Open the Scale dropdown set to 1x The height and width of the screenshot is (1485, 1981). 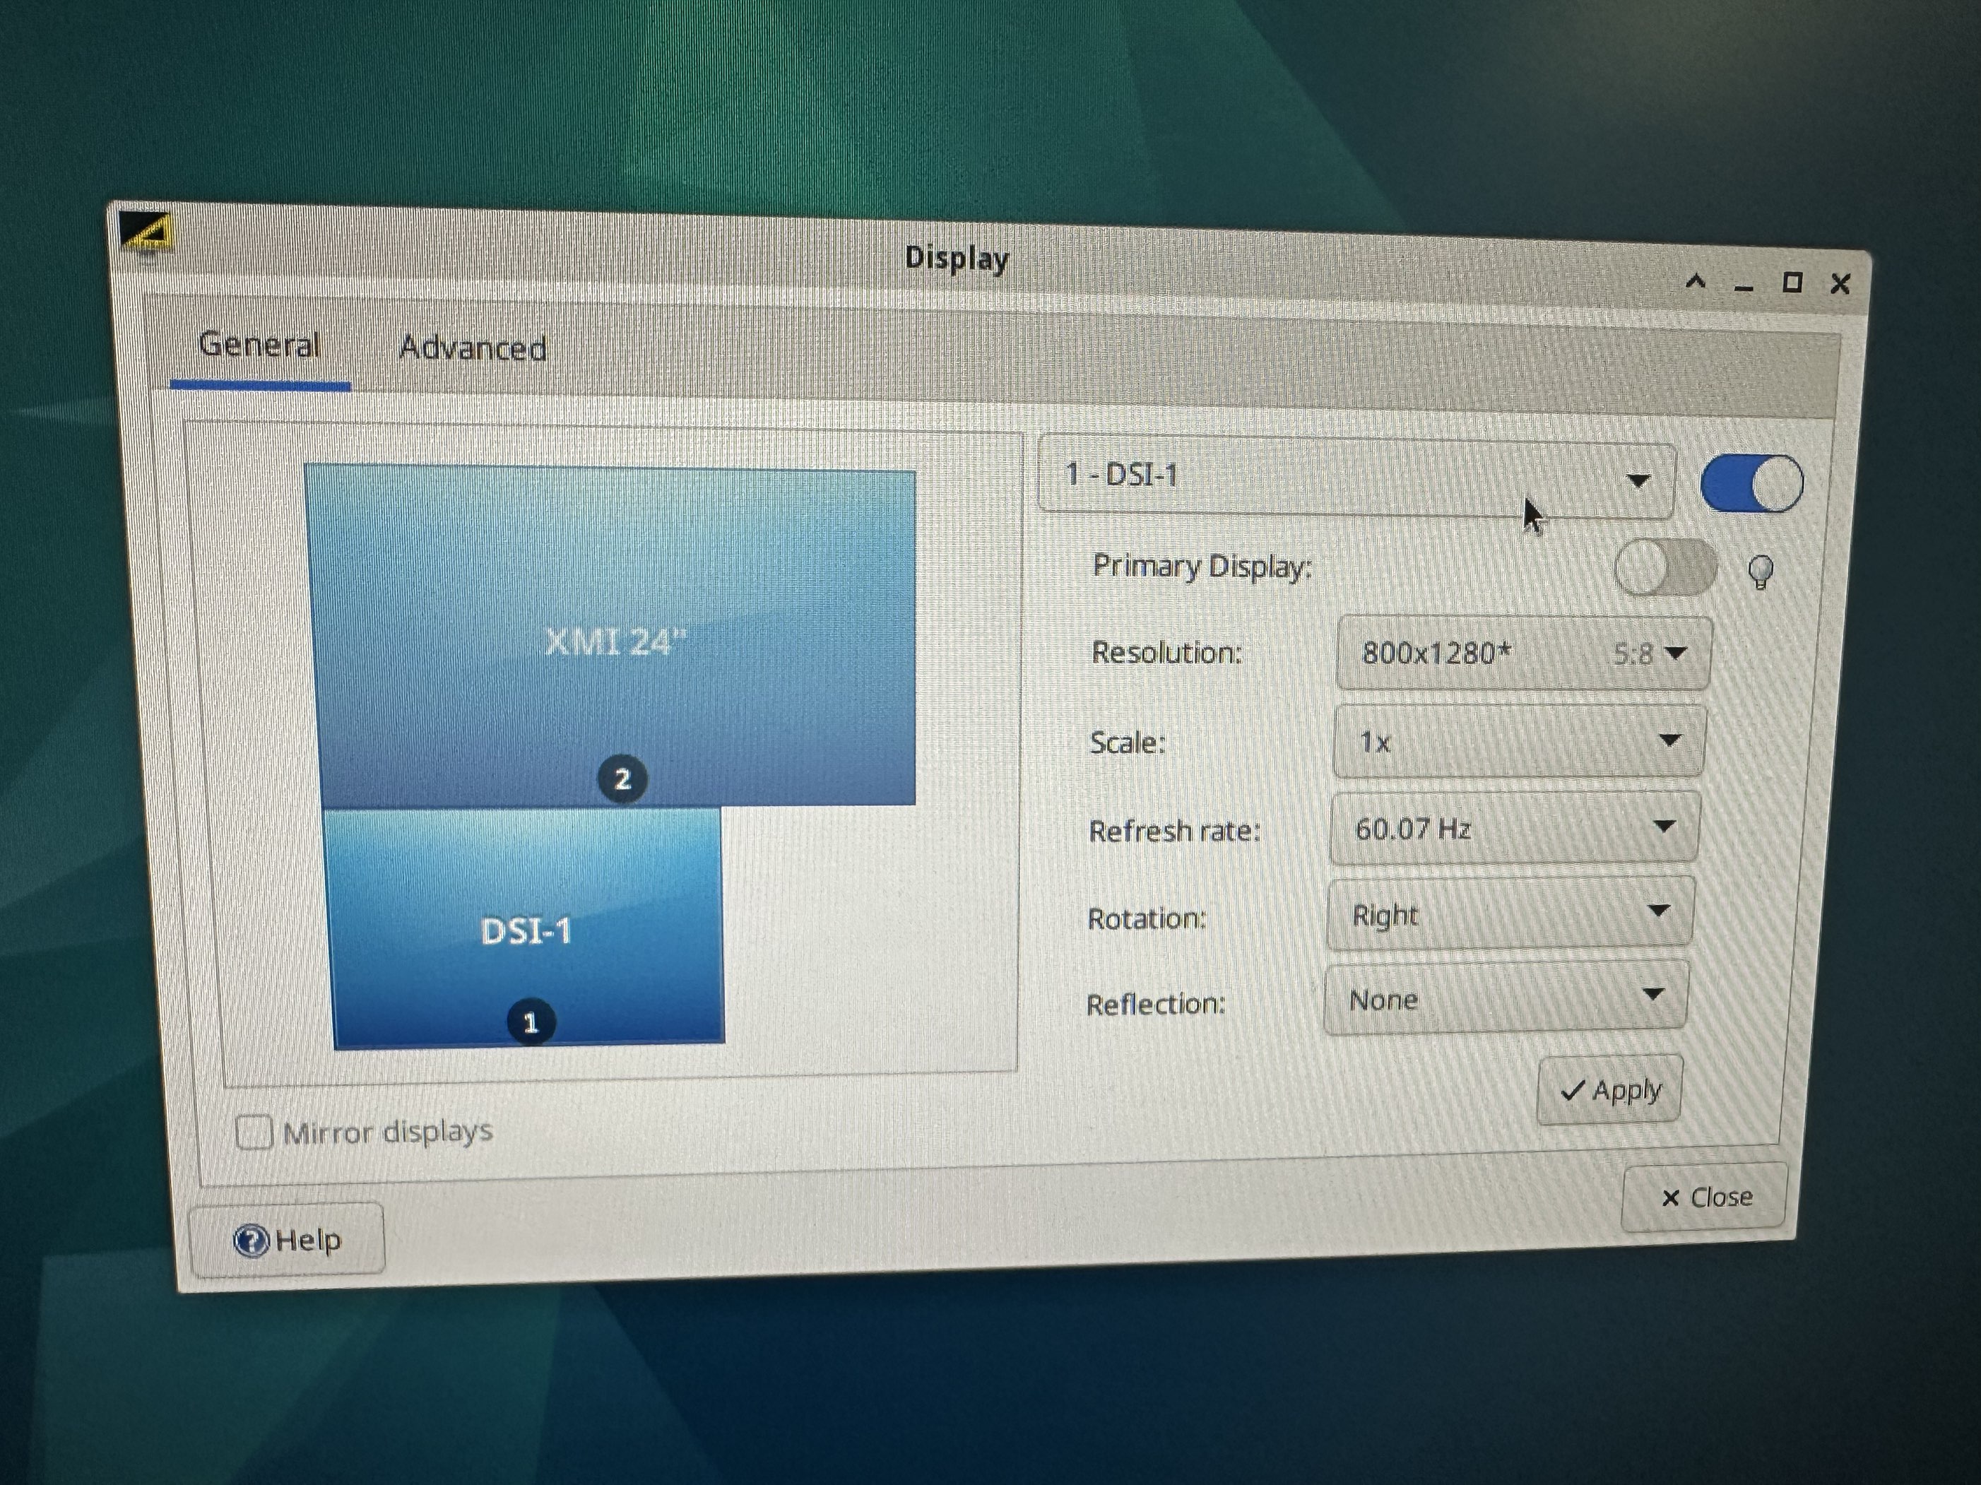[1517, 740]
